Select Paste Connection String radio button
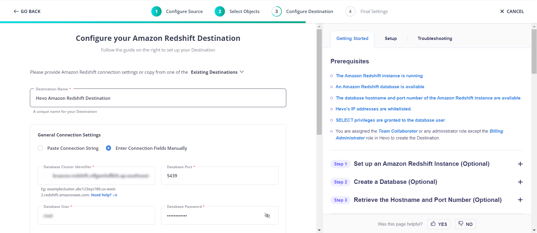The image size is (537, 233). 40,148
